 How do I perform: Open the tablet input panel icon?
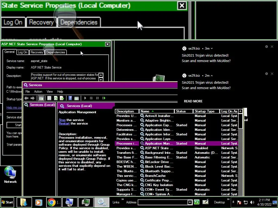pyautogui.click(x=206, y=202)
